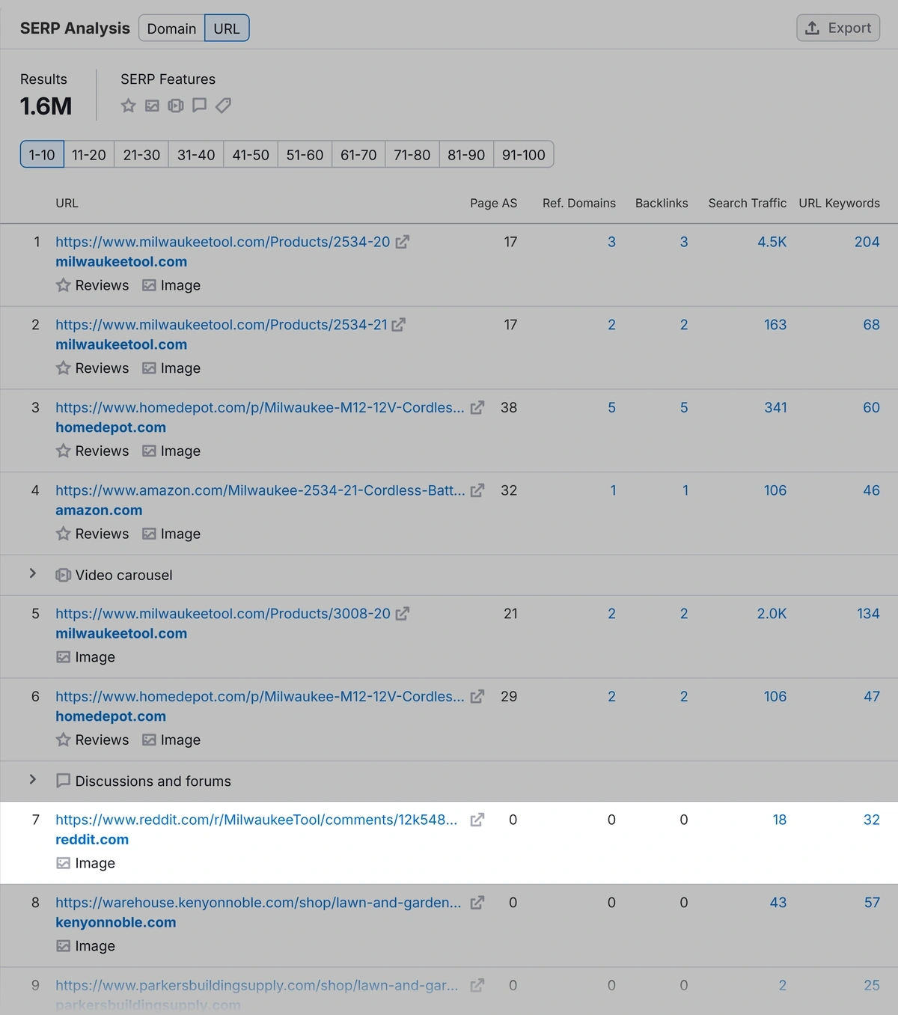Open the warehouse.kenyonnoble.com URL link
Screen dimensions: 898x1015
[x=258, y=903]
